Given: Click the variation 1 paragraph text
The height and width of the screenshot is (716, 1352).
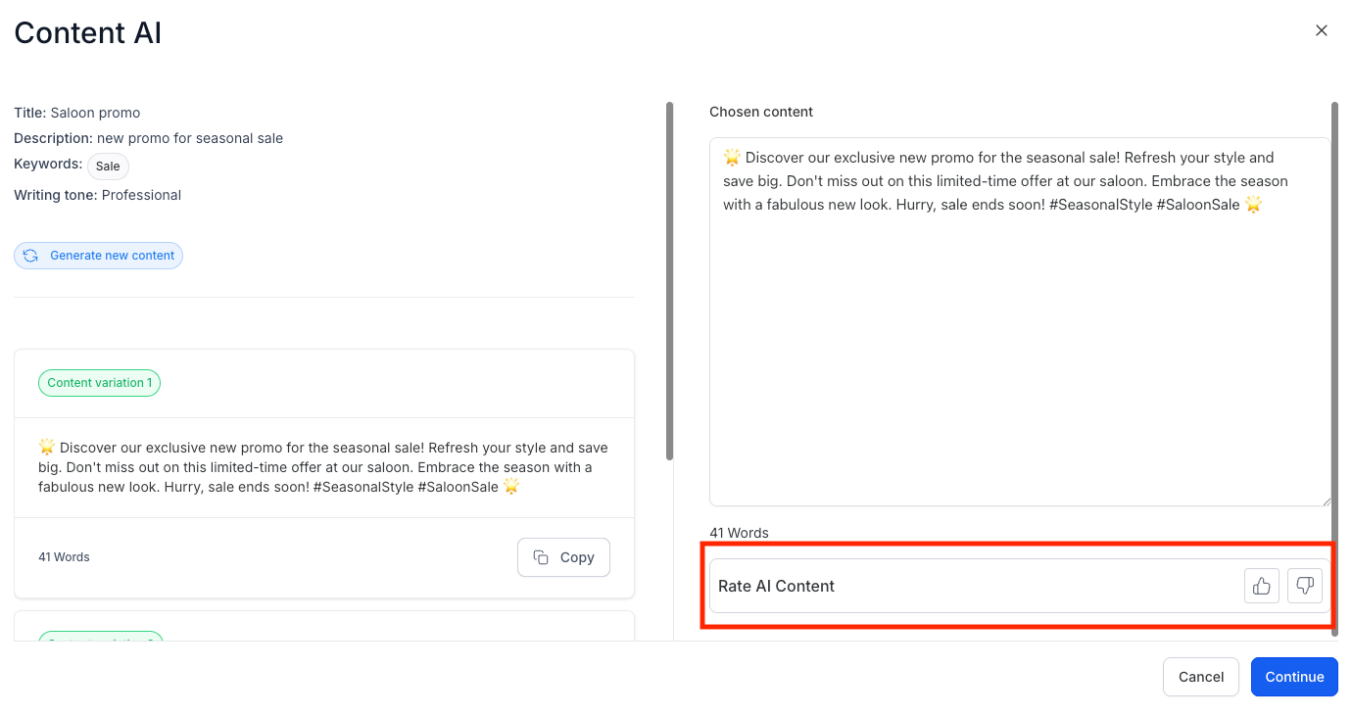Looking at the screenshot, I should pyautogui.click(x=323, y=467).
